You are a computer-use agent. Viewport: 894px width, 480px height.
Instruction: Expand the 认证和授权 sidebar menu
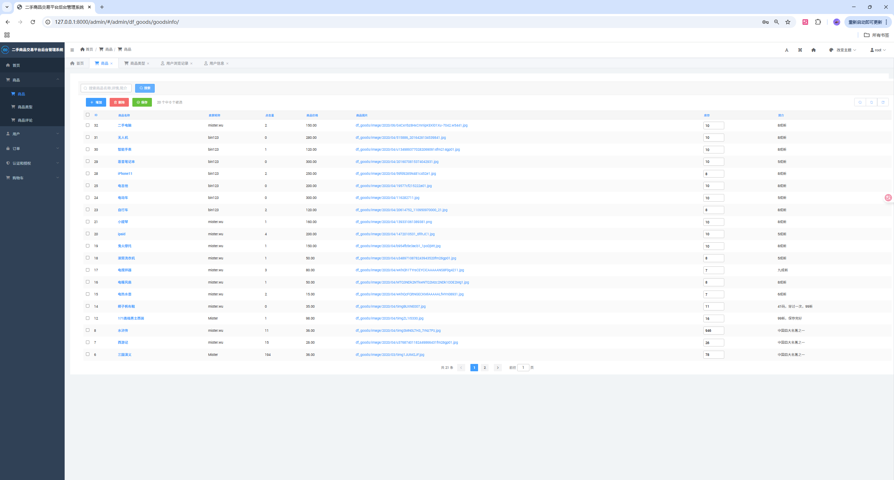click(x=32, y=163)
